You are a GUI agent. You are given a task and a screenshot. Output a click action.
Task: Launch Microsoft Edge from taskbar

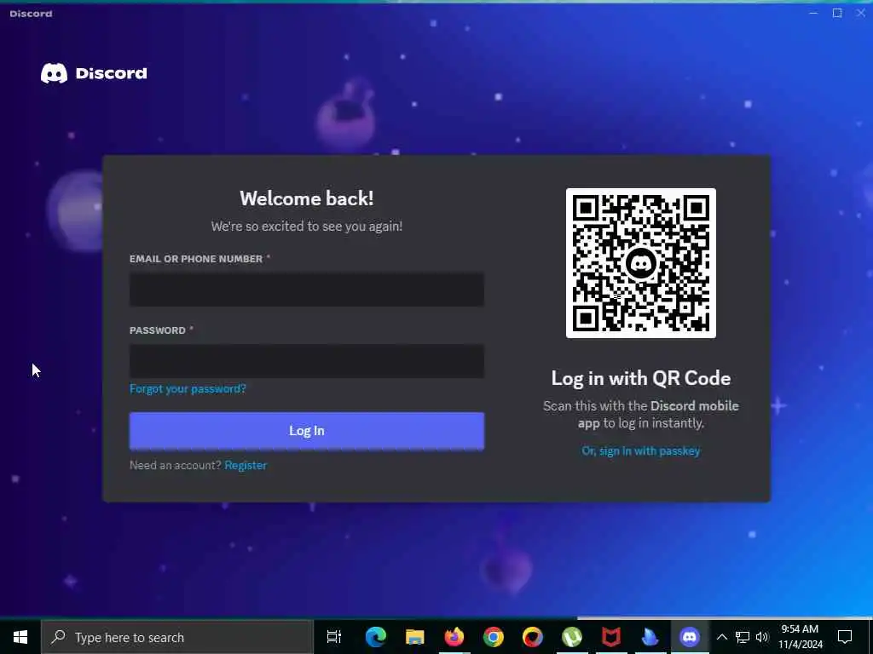click(376, 637)
